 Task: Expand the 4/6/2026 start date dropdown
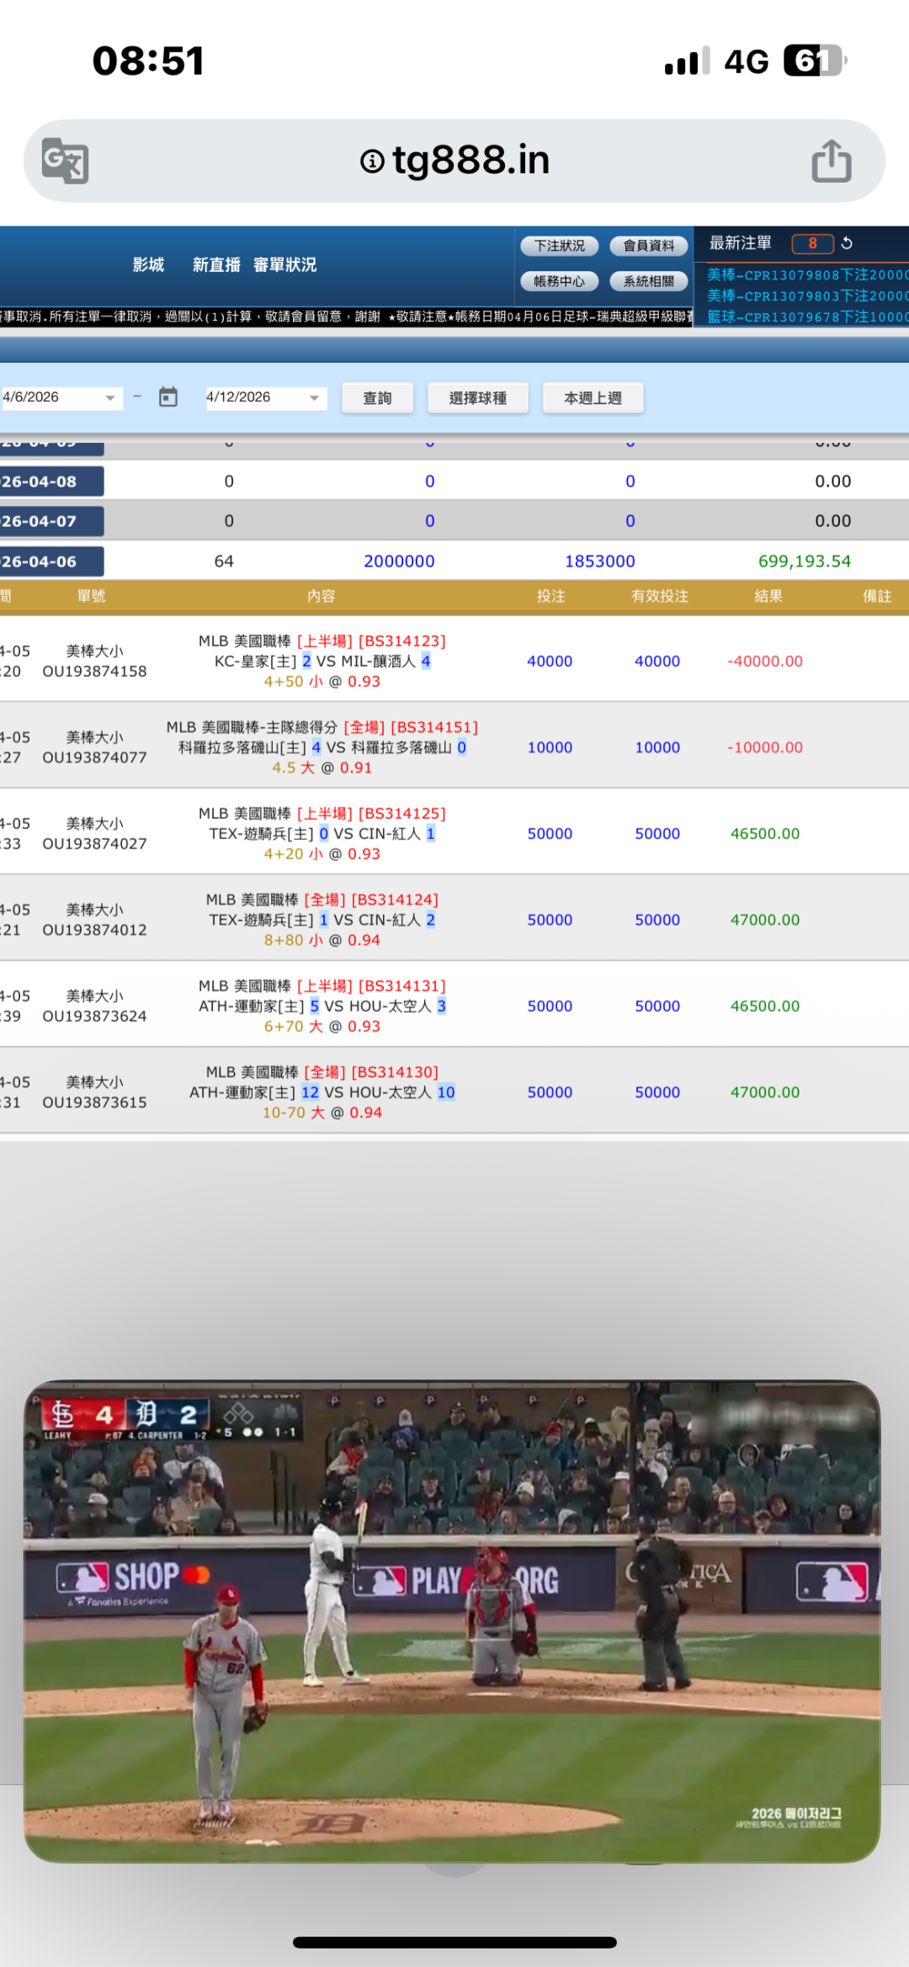(109, 398)
